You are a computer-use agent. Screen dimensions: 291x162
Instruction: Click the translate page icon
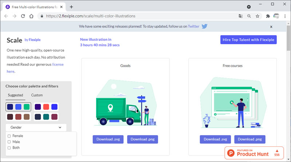click(x=240, y=16)
